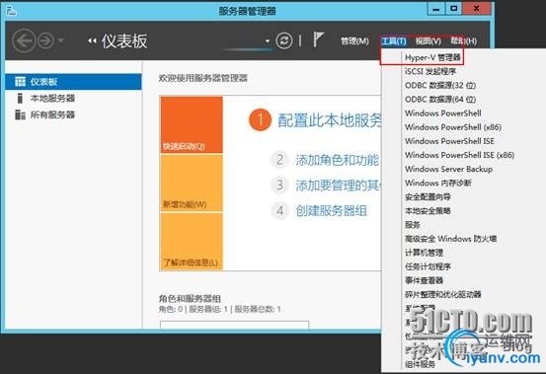Click the 了解详细信息(L) tile
546x374 pixels.
tap(192, 242)
